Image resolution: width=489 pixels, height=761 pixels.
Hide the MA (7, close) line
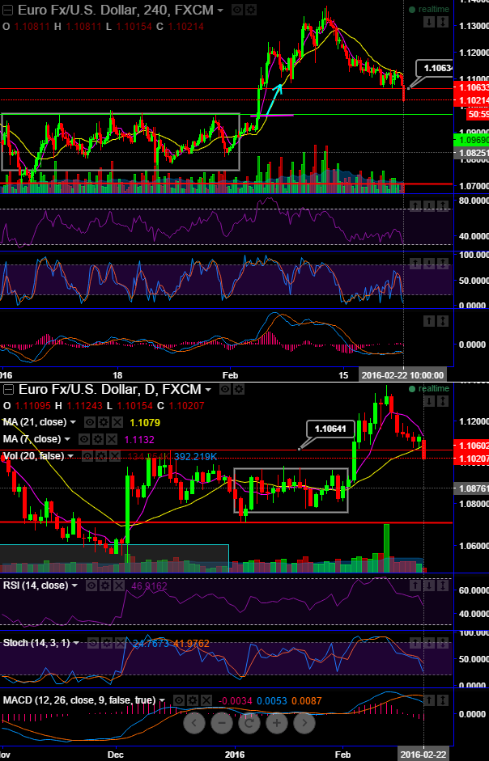[x=84, y=439]
